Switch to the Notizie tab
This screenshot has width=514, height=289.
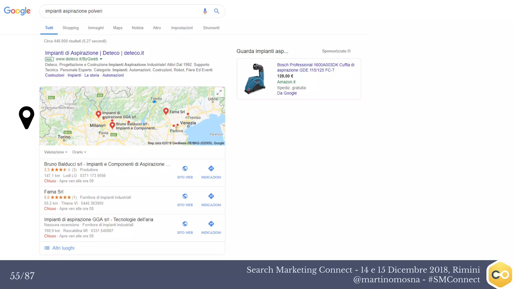(138, 28)
